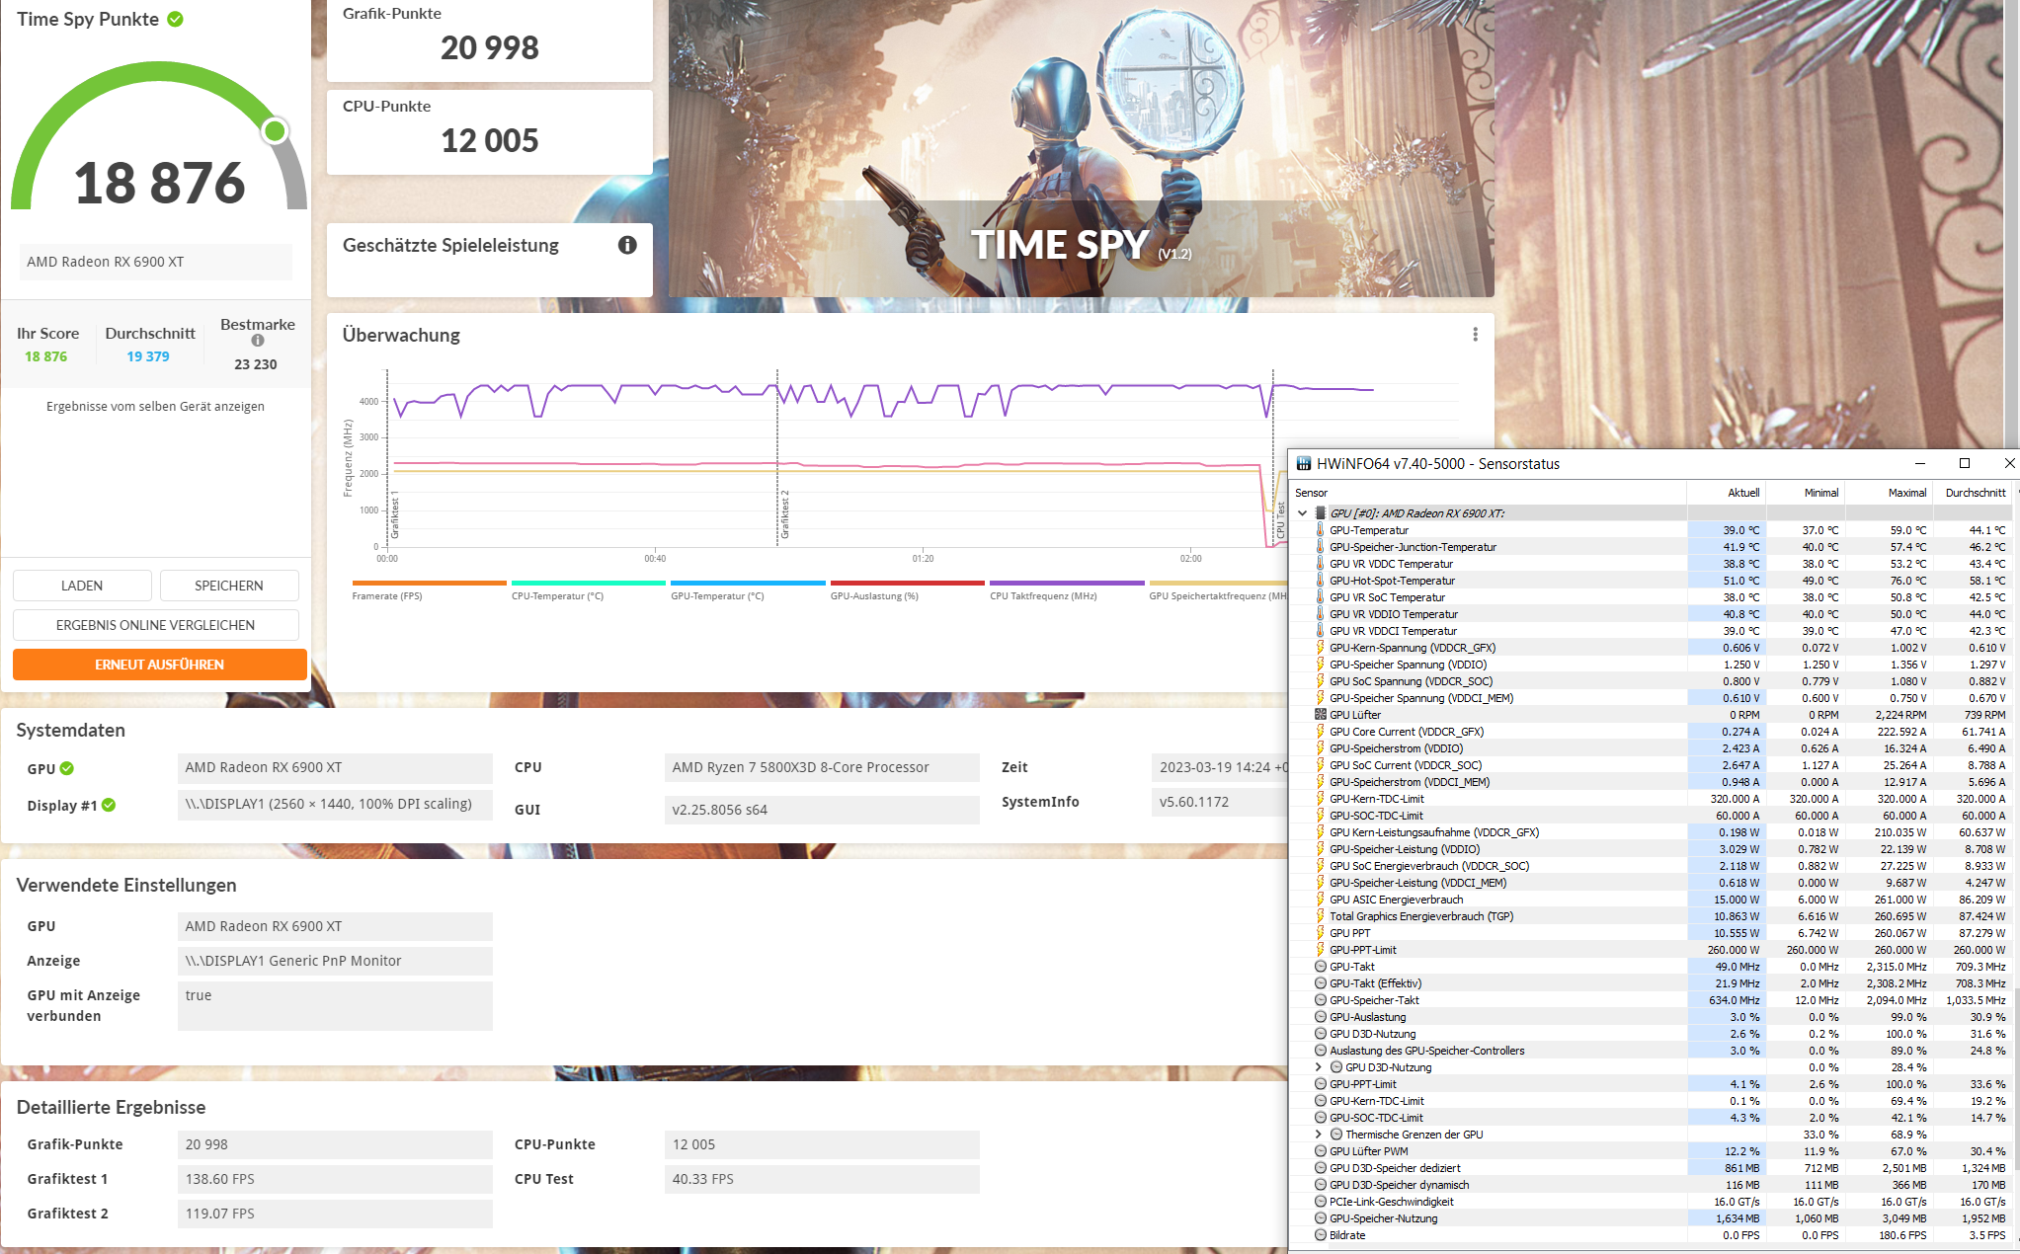The height and width of the screenshot is (1254, 2020).
Task: Click the thermometer icon beside GPU-Temperatur
Action: click(1321, 530)
